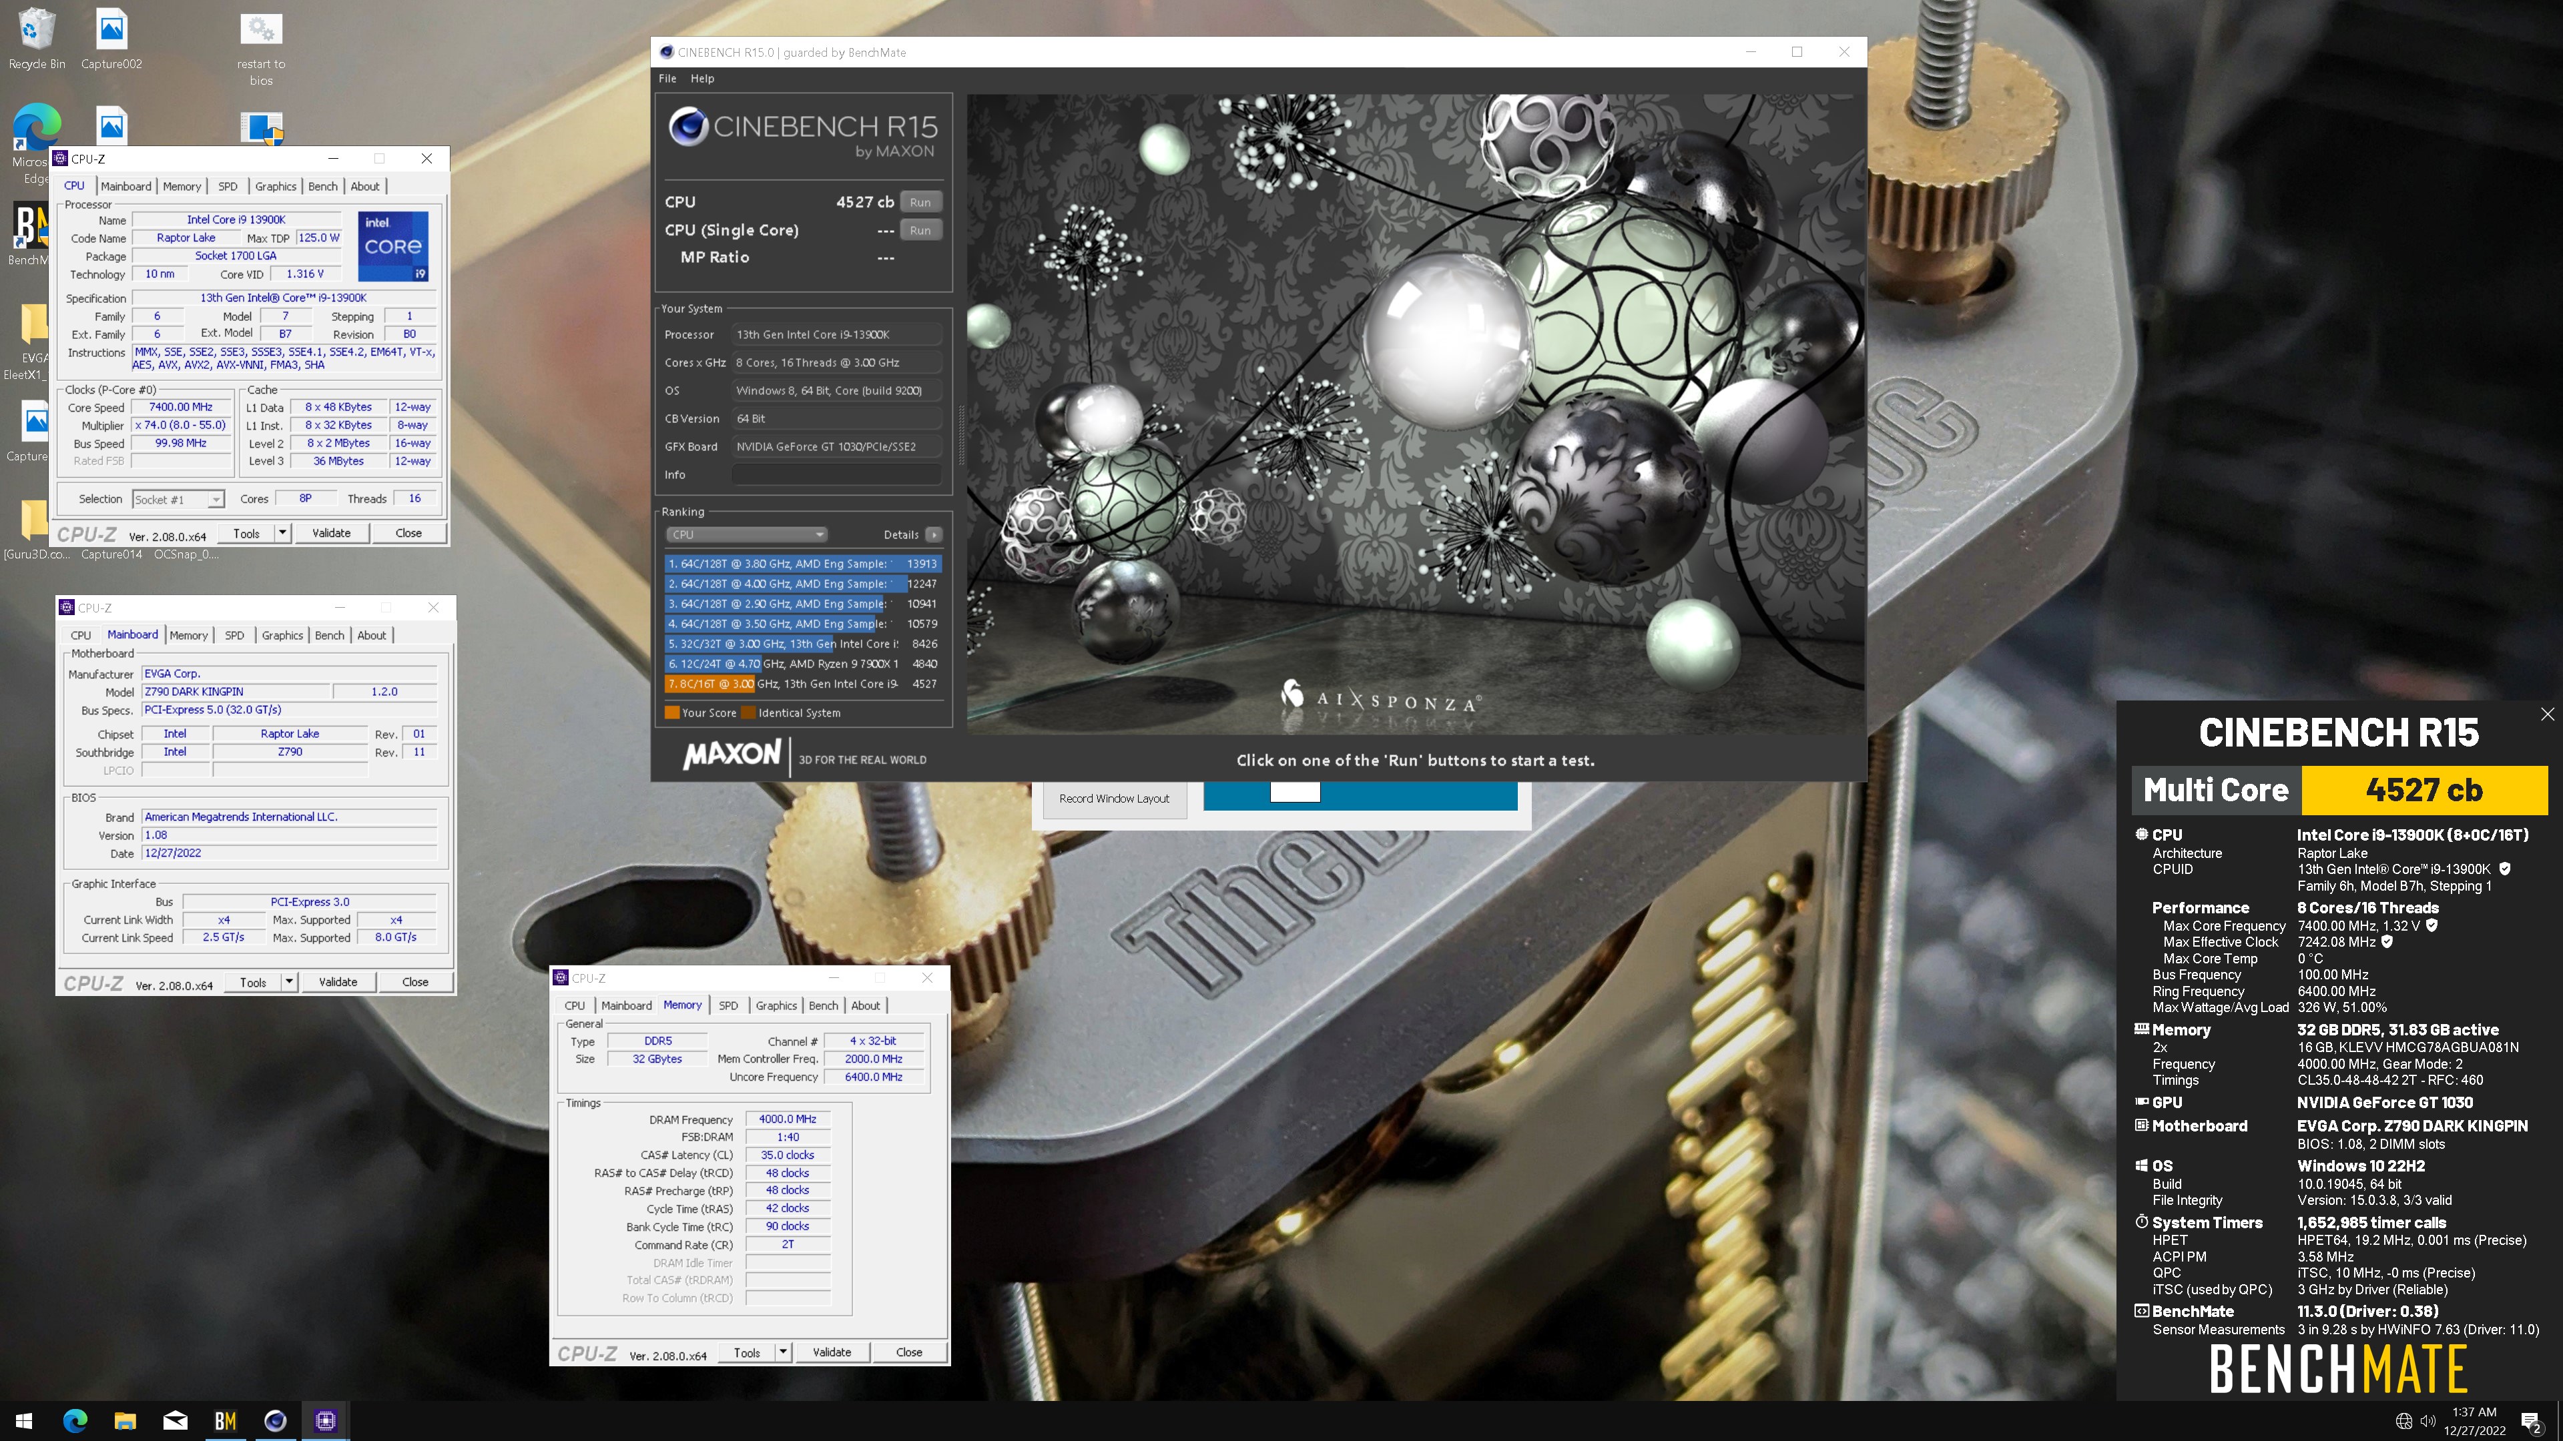
Task: Click the yellow 4527 cb score in BenchMate
Action: pyautogui.click(x=2425, y=790)
